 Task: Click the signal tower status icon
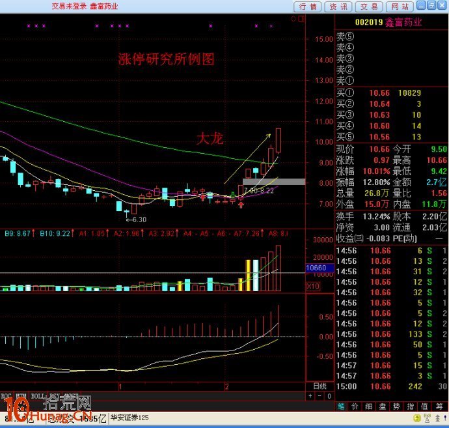[x=427, y=418]
